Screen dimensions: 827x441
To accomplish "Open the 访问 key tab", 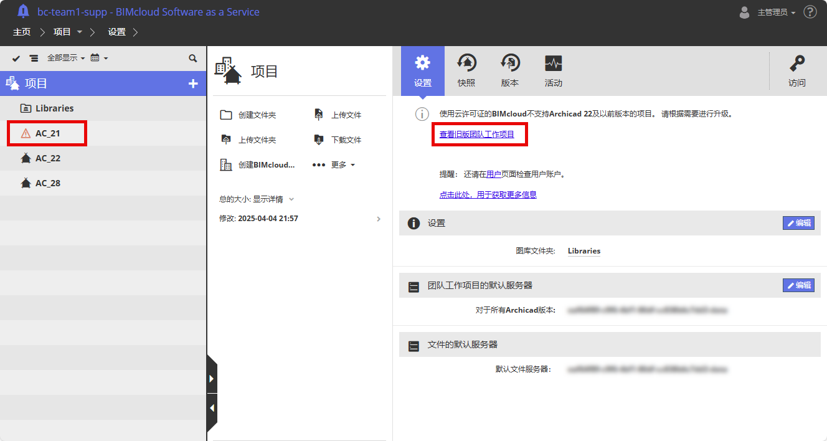I will [x=797, y=71].
